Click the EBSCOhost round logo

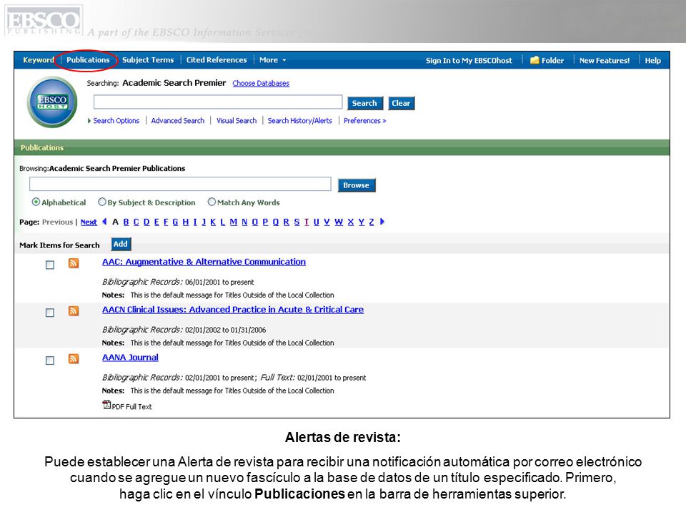coord(52,102)
